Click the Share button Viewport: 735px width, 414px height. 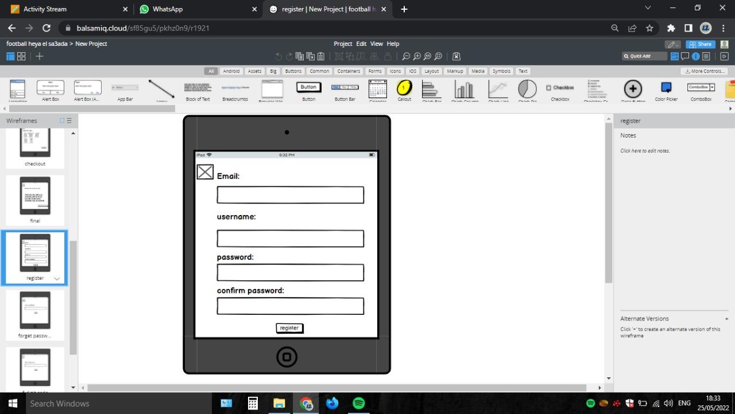click(701, 44)
